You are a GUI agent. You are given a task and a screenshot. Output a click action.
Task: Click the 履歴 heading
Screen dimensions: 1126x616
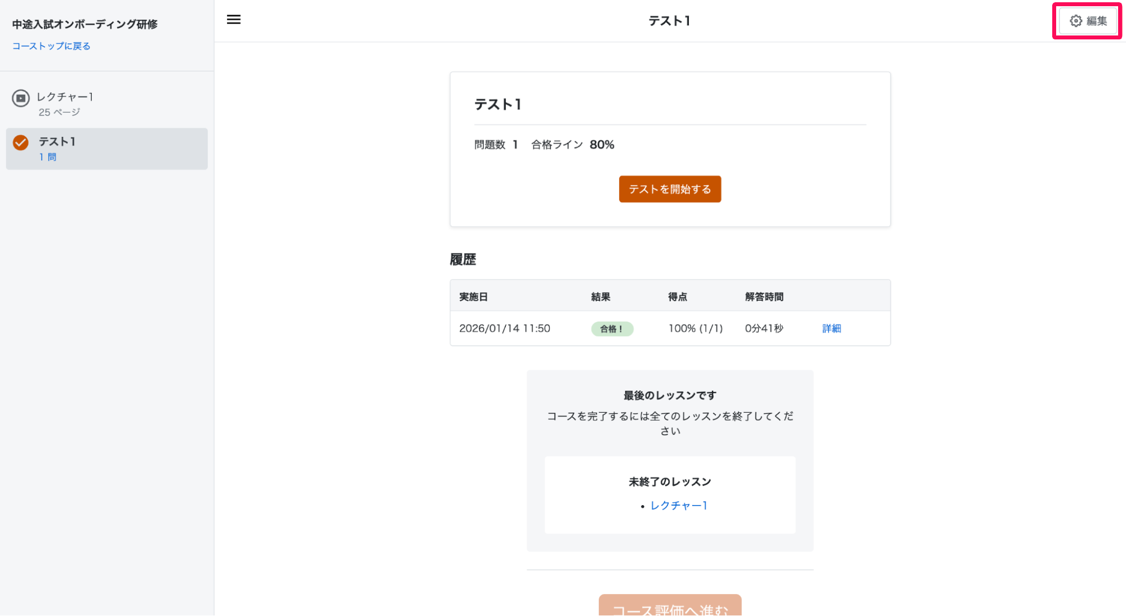[462, 260]
